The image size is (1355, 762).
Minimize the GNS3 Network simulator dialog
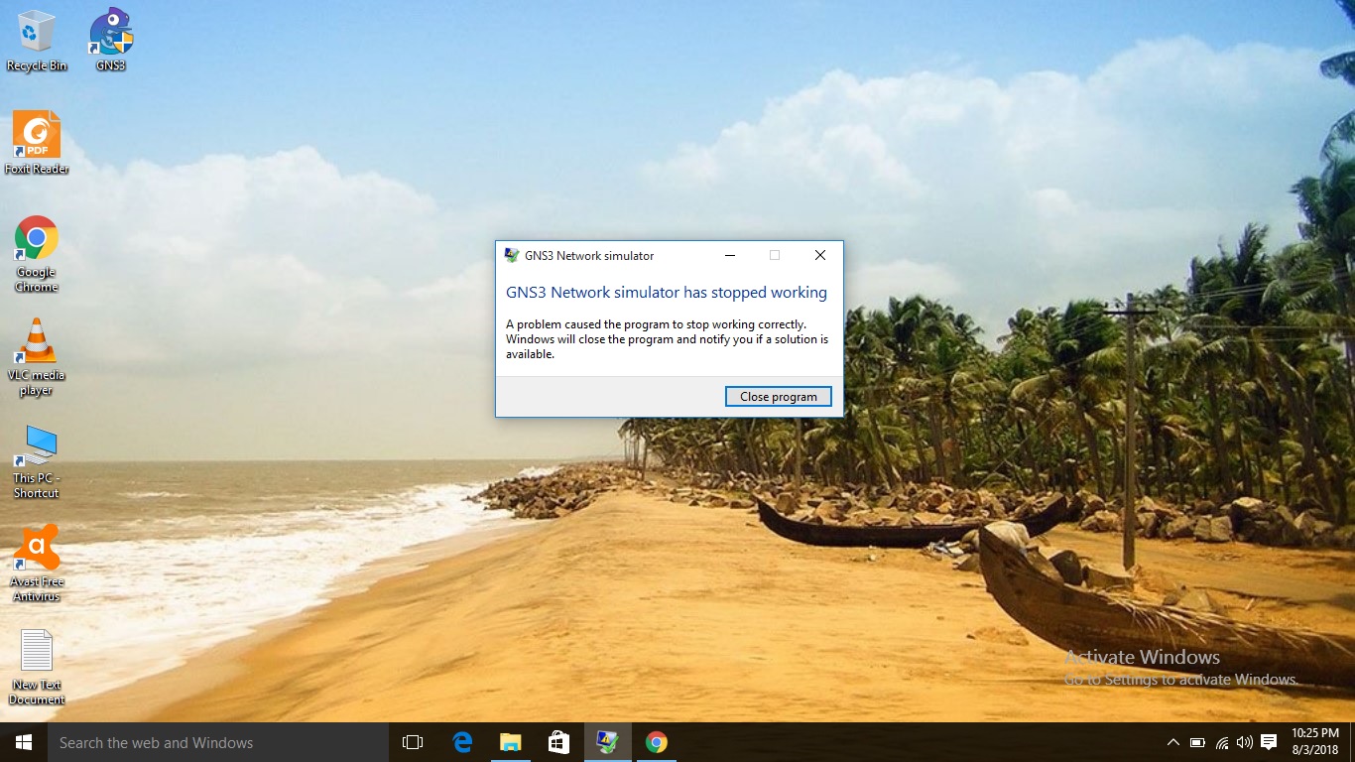(x=730, y=256)
